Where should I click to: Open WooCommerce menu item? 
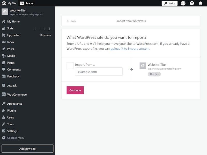coord(17,95)
